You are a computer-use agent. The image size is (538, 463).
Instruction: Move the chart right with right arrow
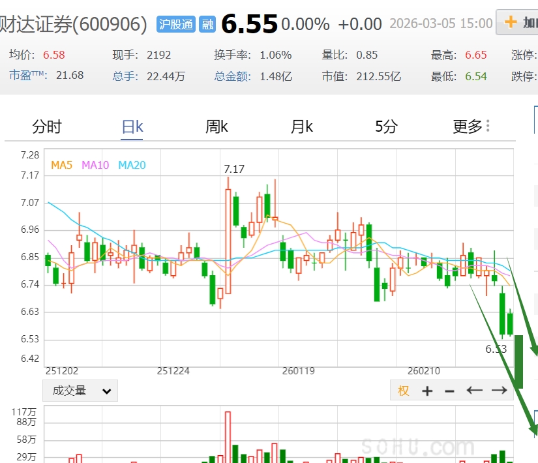(x=500, y=390)
